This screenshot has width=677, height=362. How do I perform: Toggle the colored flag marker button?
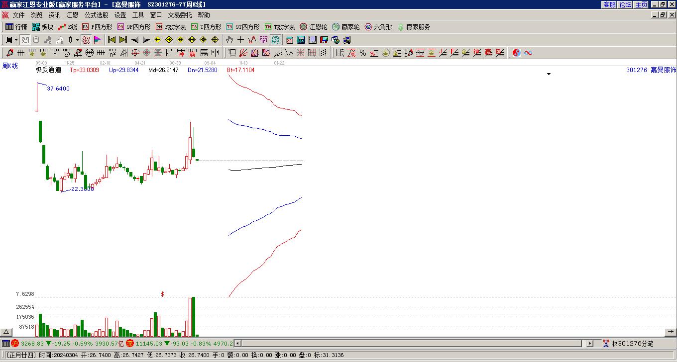pos(98,40)
